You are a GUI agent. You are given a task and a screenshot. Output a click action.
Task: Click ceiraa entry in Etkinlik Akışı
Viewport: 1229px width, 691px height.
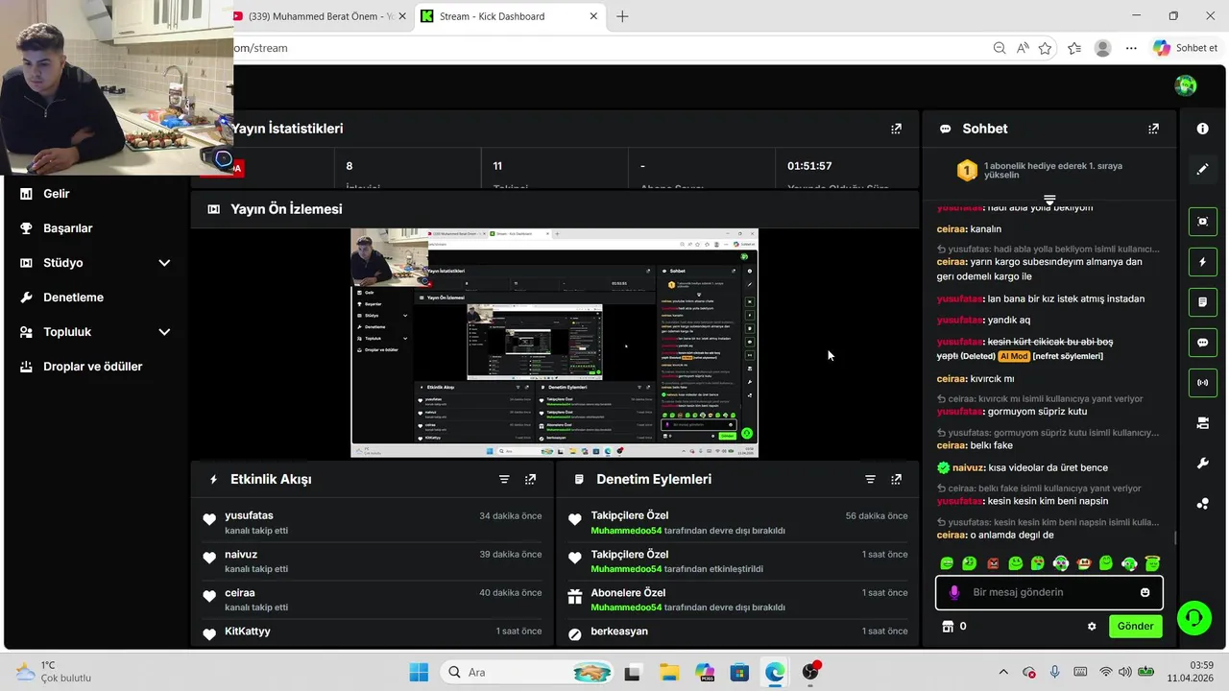tap(373, 599)
